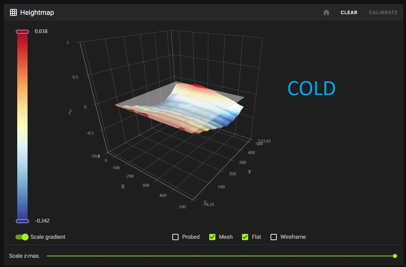The width and height of the screenshot is (406, 267).
Task: Click the upper color scale handle at 0.038
Action: [22, 32]
